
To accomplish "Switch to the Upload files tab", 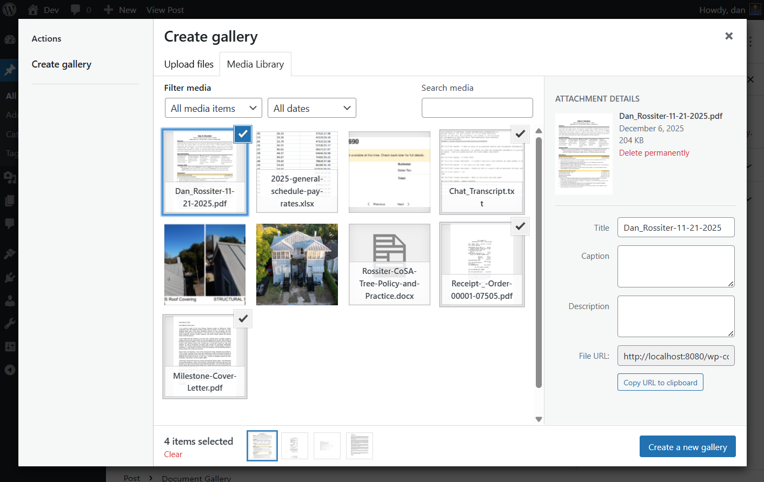I will [188, 64].
